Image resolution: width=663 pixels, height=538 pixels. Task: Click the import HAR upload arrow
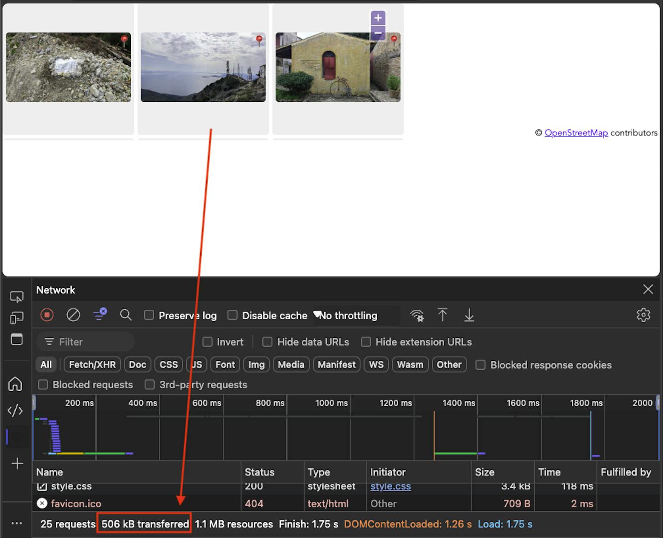coord(442,315)
